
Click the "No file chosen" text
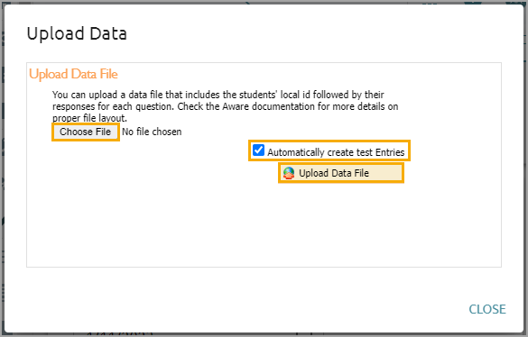click(152, 132)
